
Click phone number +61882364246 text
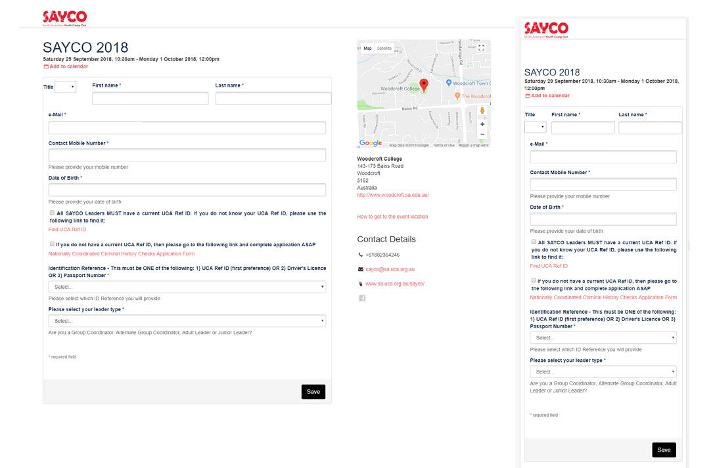click(382, 255)
